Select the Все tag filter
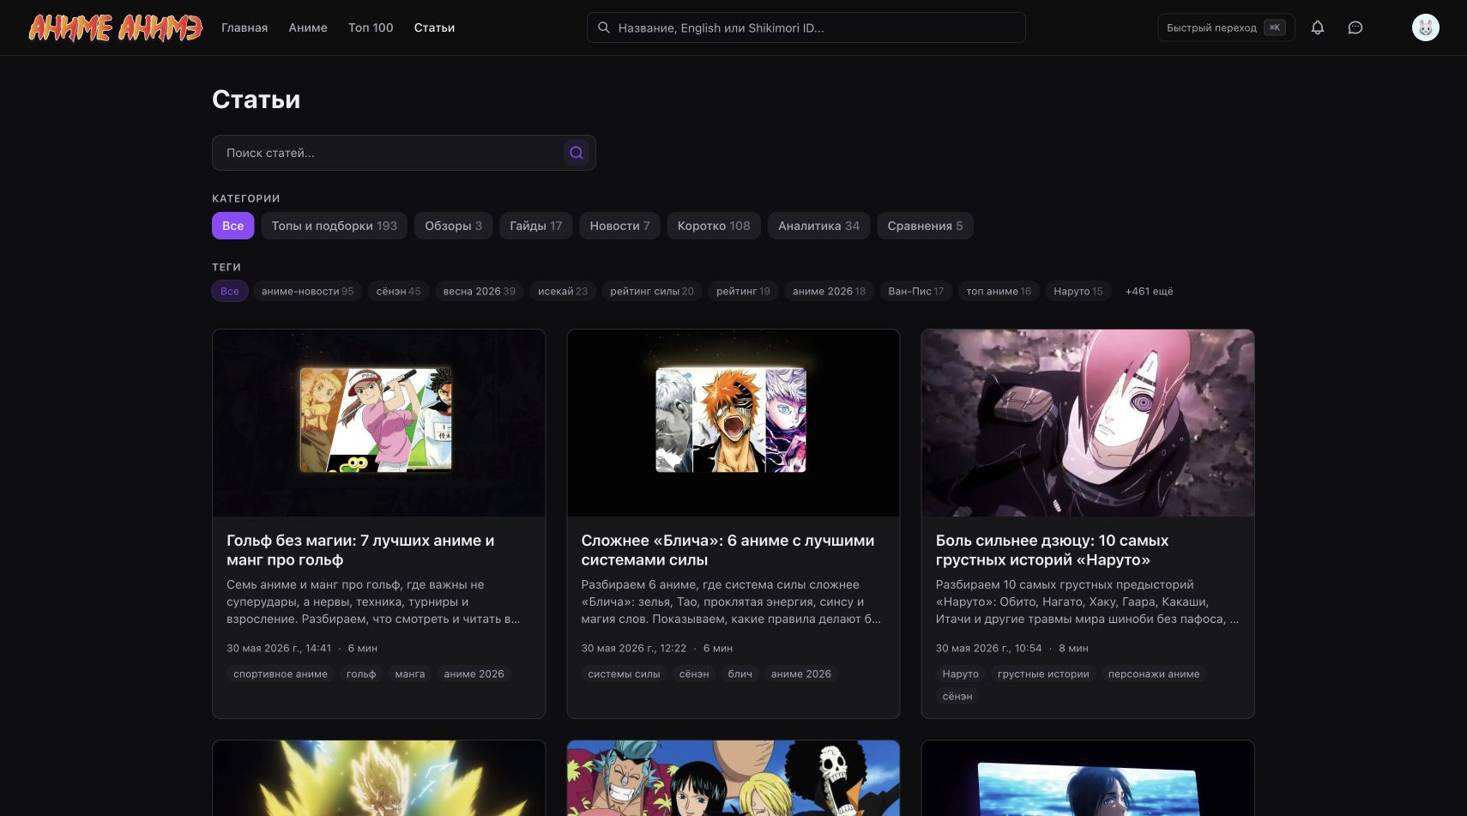Viewport: 1467px width, 816px height. [x=230, y=291]
